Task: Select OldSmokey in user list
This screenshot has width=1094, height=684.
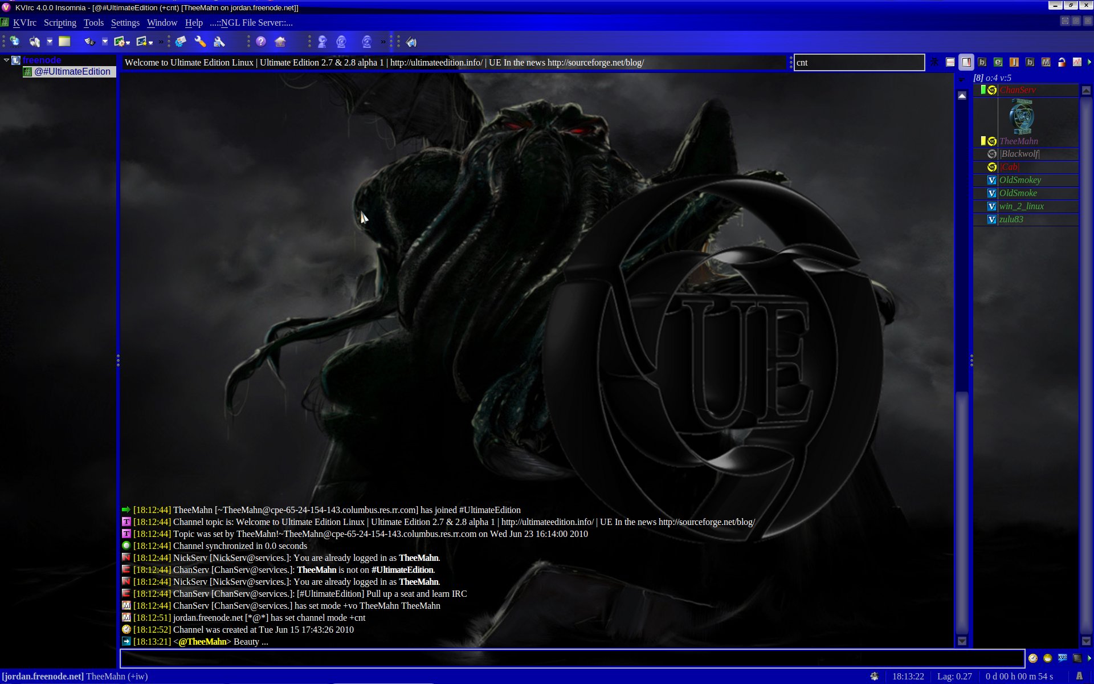Action: click(x=1026, y=180)
